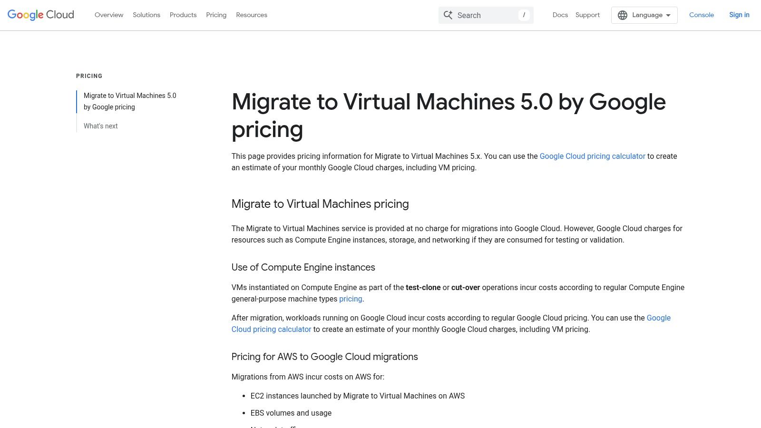
Task: Click the Sign in button
Action: point(739,15)
